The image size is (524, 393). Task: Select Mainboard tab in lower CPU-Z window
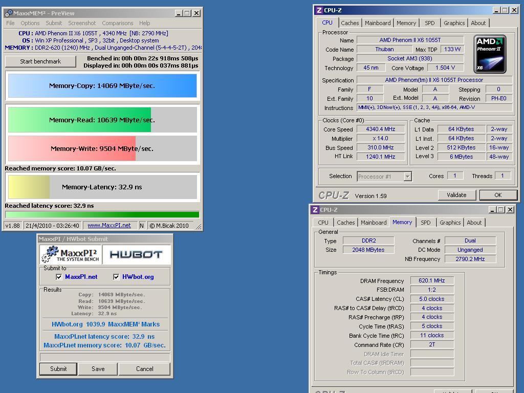pyautogui.click(x=374, y=223)
